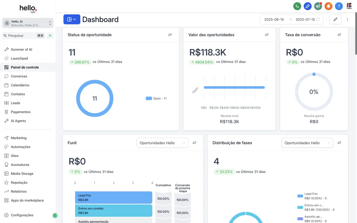Screen dimensions: 357x223
Task: Expand the Hello, AI account switcher
Action: click(x=28, y=23)
